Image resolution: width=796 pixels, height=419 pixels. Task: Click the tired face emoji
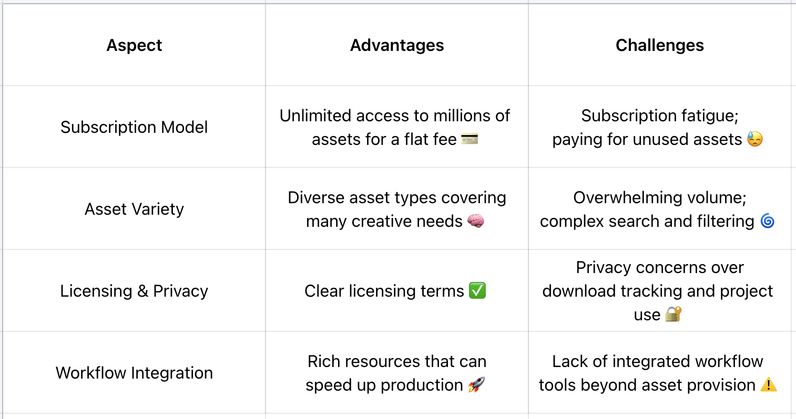click(x=754, y=139)
